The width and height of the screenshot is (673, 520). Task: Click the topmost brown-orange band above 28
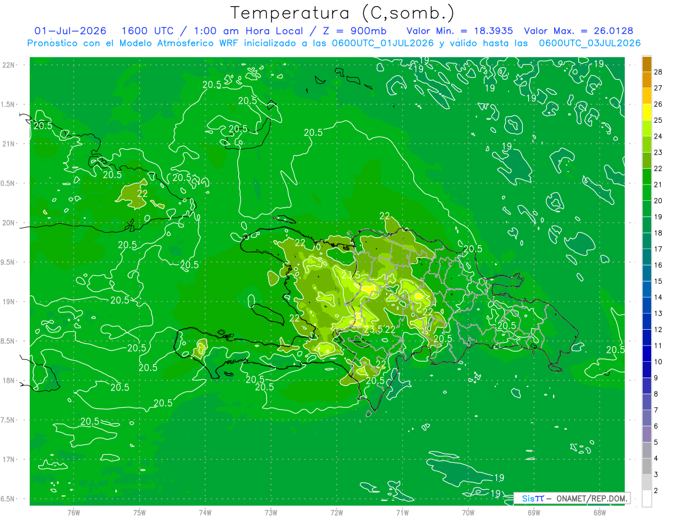click(647, 63)
